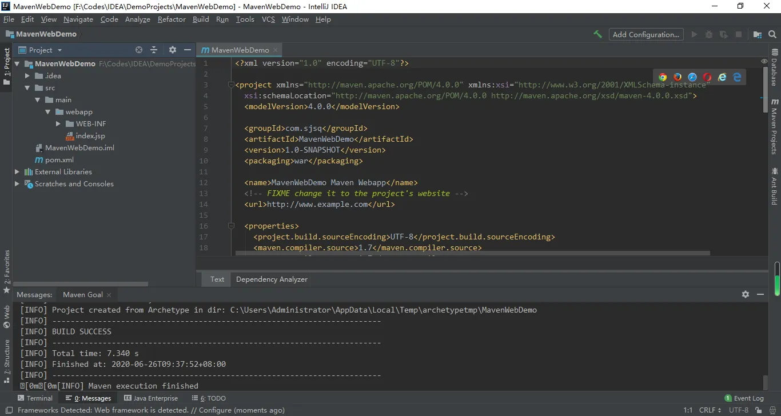The image size is (781, 416).
Task: Open pom.xml in Internet Explorer icon
Action: 722,77
